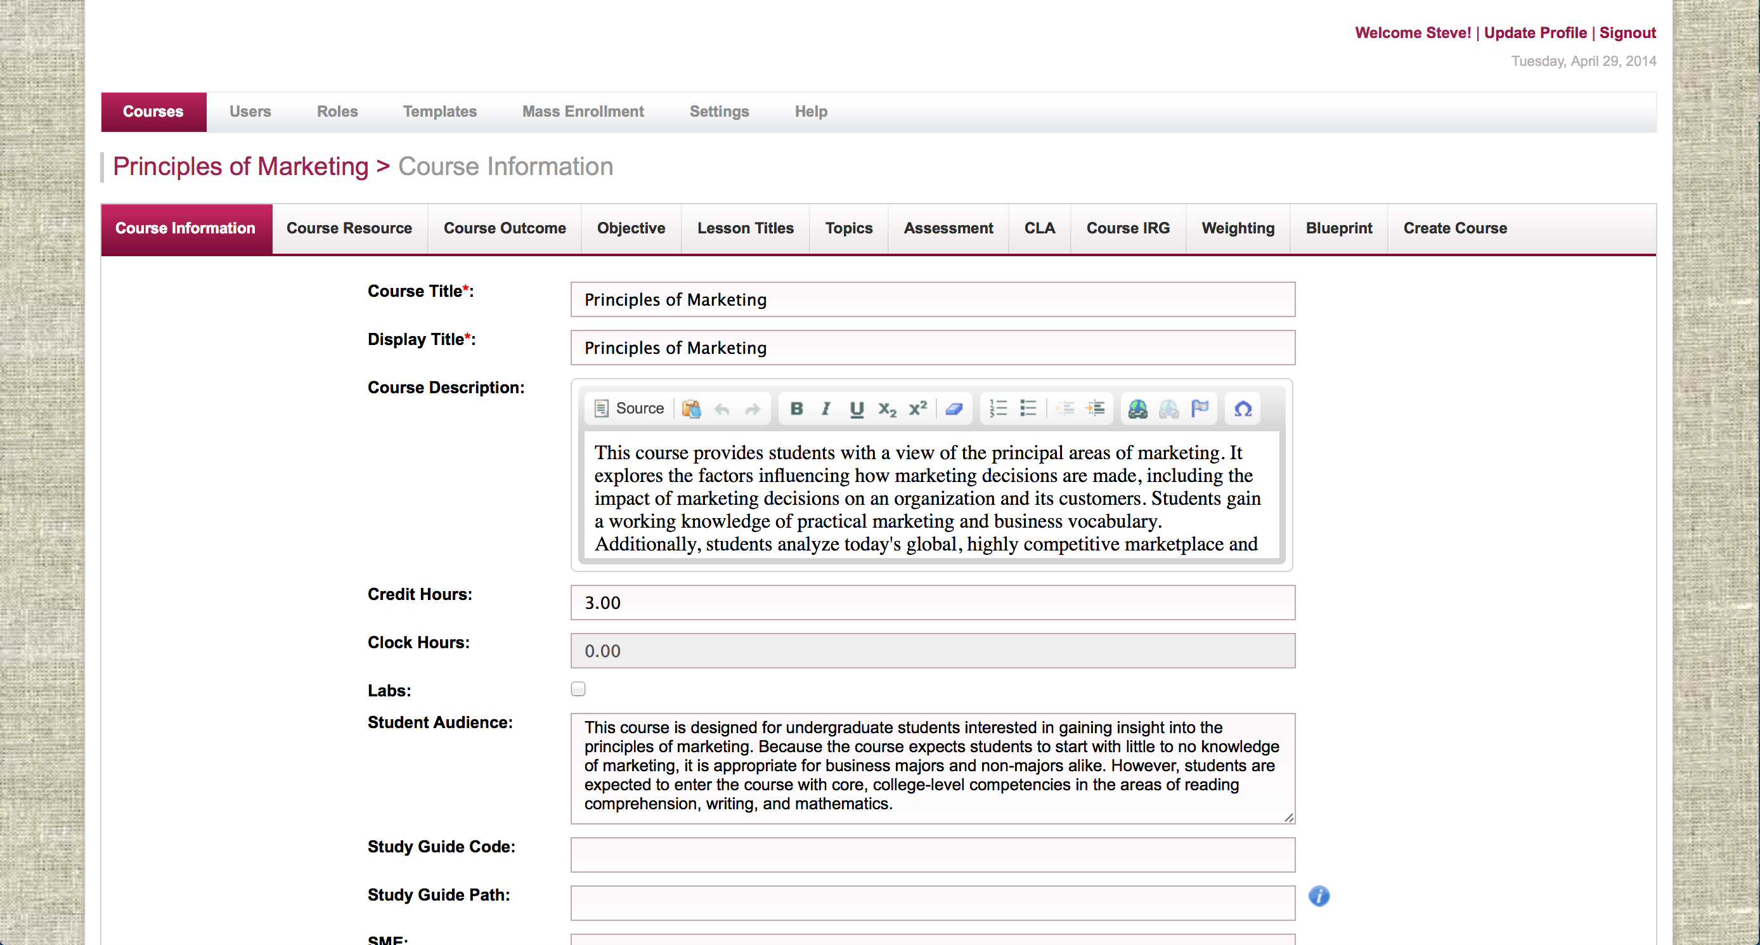
Task: Switch to the CLA tab
Action: (x=1039, y=228)
